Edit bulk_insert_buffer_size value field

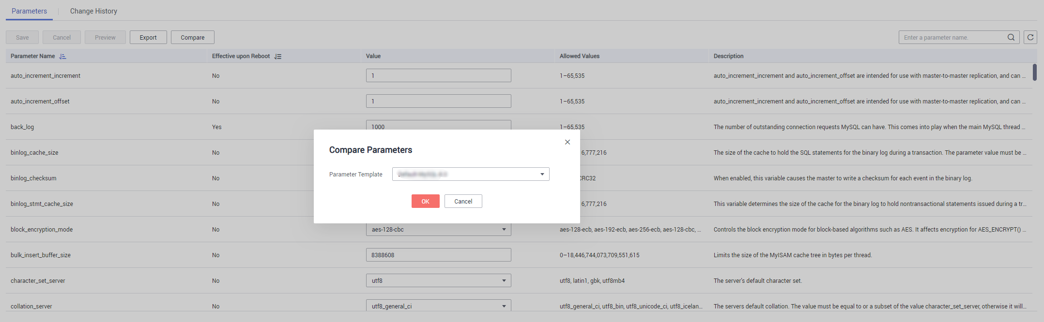[x=438, y=255]
